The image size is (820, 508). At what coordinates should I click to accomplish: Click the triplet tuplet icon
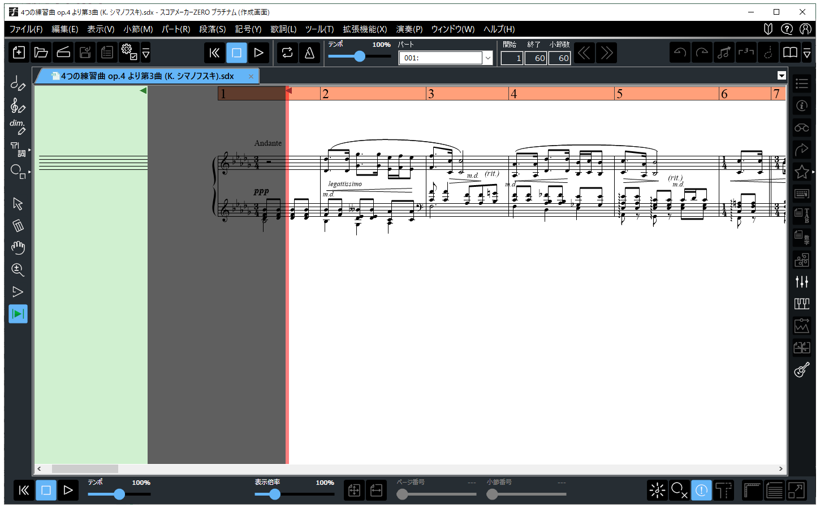746,52
